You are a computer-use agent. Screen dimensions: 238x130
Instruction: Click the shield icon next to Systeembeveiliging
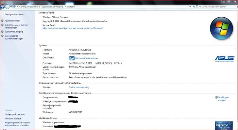(x=2, y=32)
